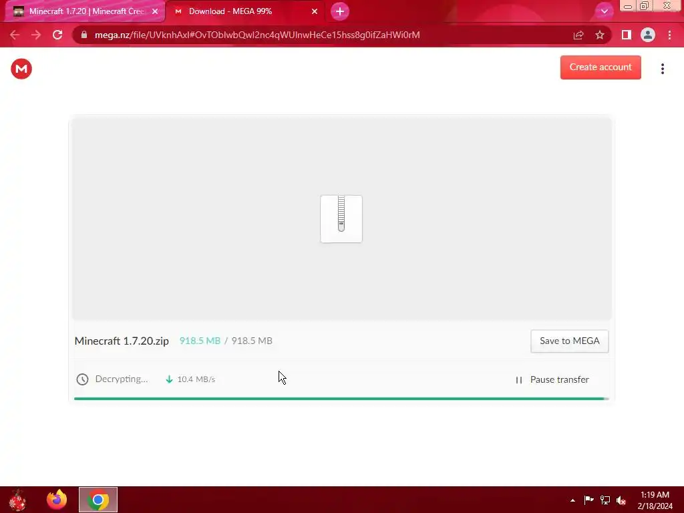
Task: Close the Download - MEGA tab
Action: pyautogui.click(x=315, y=11)
